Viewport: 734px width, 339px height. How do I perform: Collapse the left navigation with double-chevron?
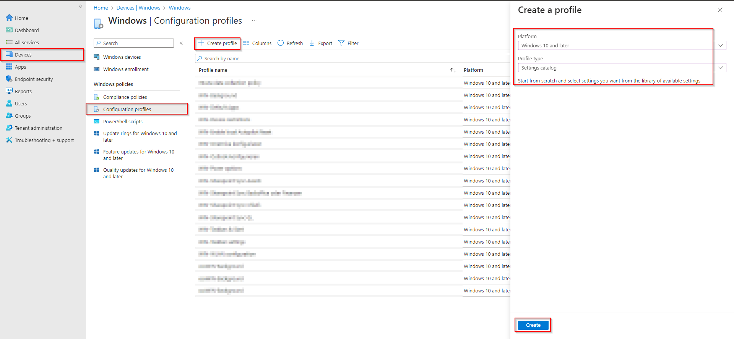[81, 6]
